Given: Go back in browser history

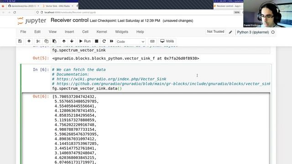Looking at the screenshot, I should tap(3, 12).
